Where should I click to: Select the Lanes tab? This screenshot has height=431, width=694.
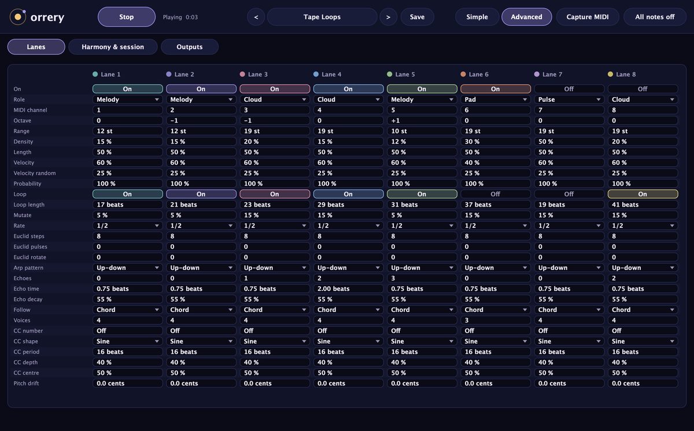pyautogui.click(x=36, y=47)
